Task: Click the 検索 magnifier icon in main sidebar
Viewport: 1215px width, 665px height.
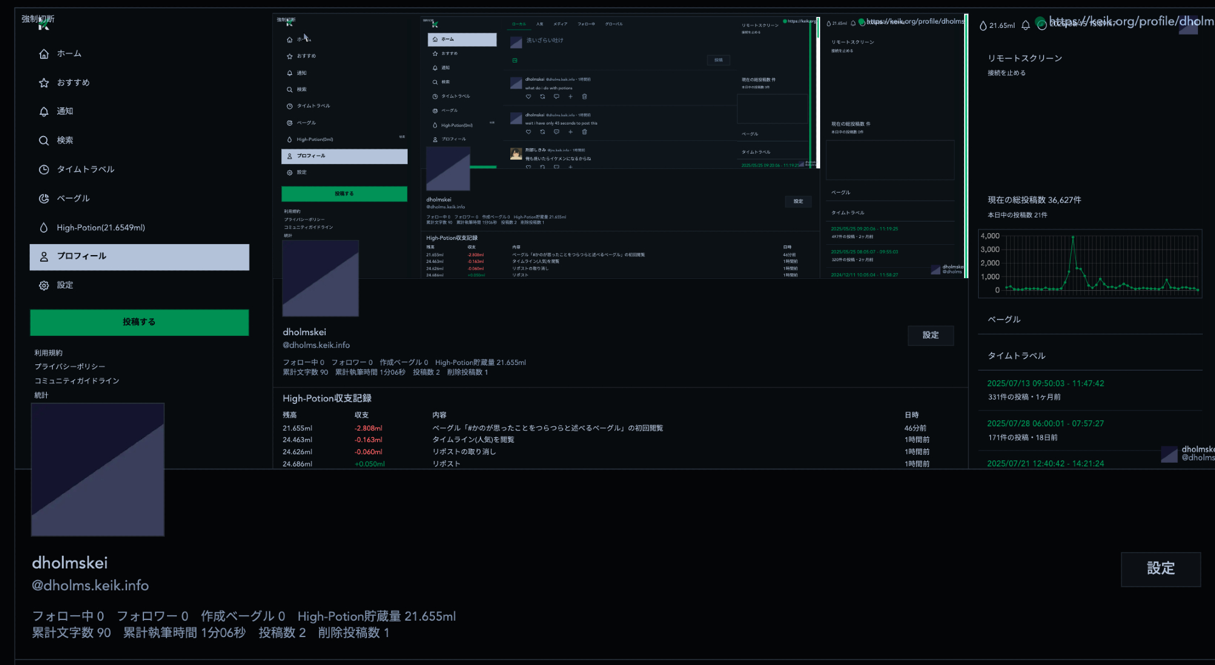Action: (44, 141)
